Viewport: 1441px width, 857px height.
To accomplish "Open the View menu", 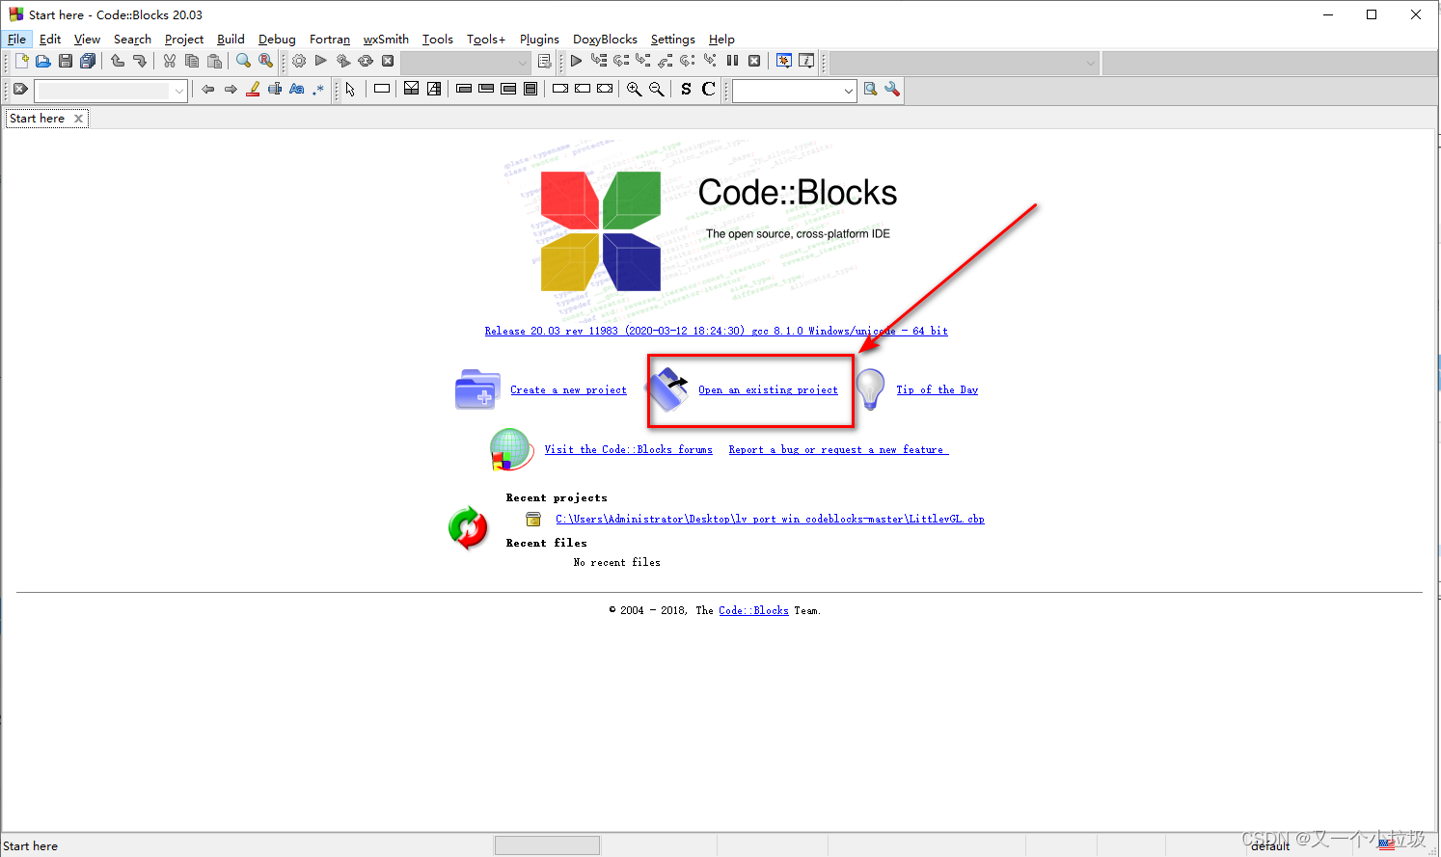I will click(87, 40).
